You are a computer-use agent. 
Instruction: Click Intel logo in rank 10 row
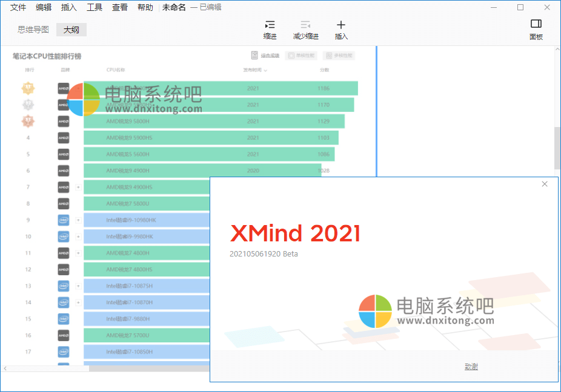(64, 236)
